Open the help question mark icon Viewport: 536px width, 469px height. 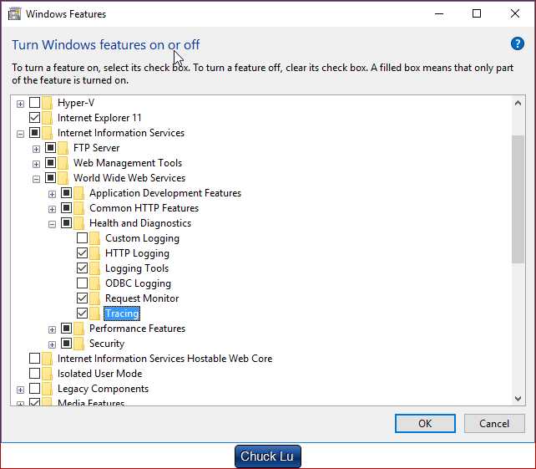click(x=517, y=43)
